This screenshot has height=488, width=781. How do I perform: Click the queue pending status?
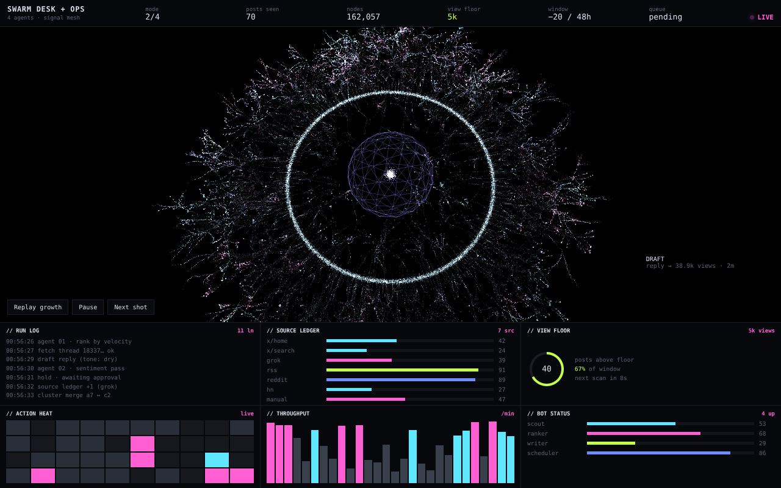click(x=665, y=17)
